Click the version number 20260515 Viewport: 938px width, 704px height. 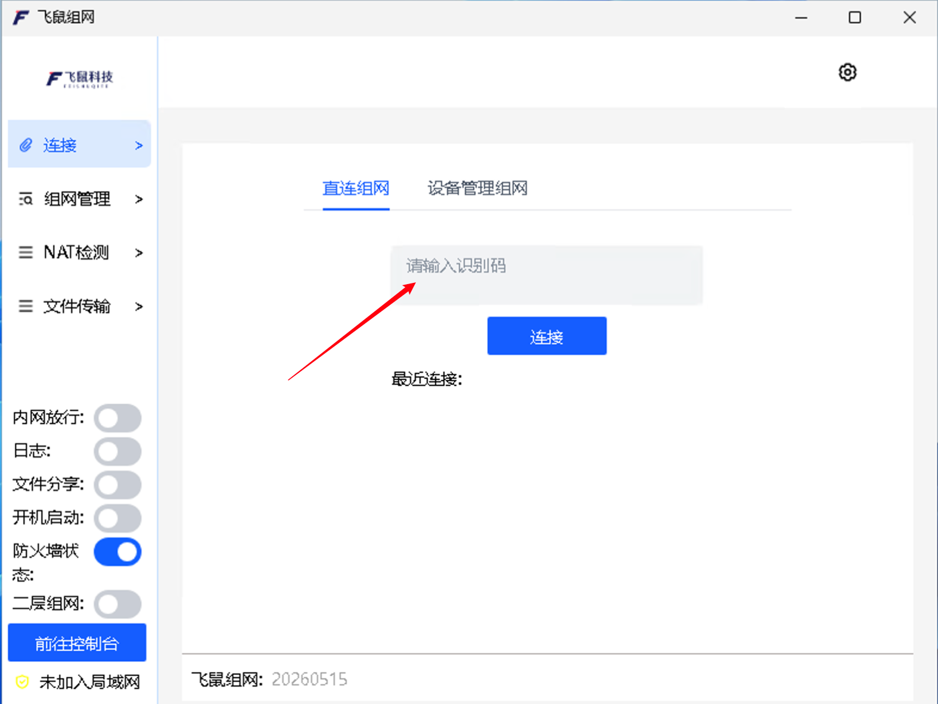point(309,680)
